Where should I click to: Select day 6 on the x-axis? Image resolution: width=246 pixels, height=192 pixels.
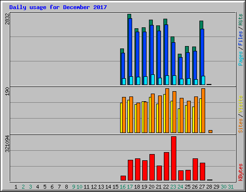52,187
